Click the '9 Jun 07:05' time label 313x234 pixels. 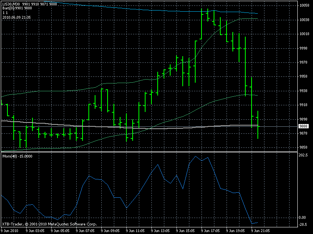85,231
